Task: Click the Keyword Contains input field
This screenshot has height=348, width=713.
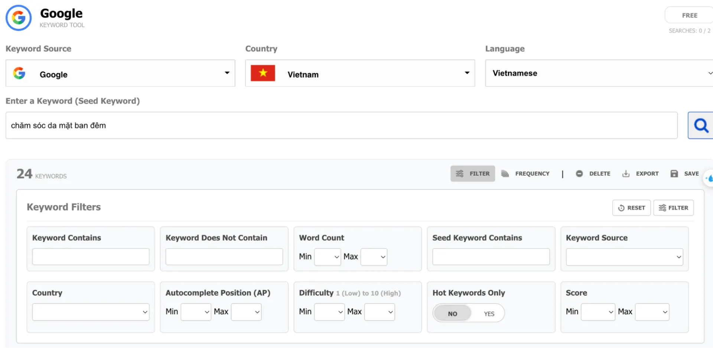Action: pos(90,256)
